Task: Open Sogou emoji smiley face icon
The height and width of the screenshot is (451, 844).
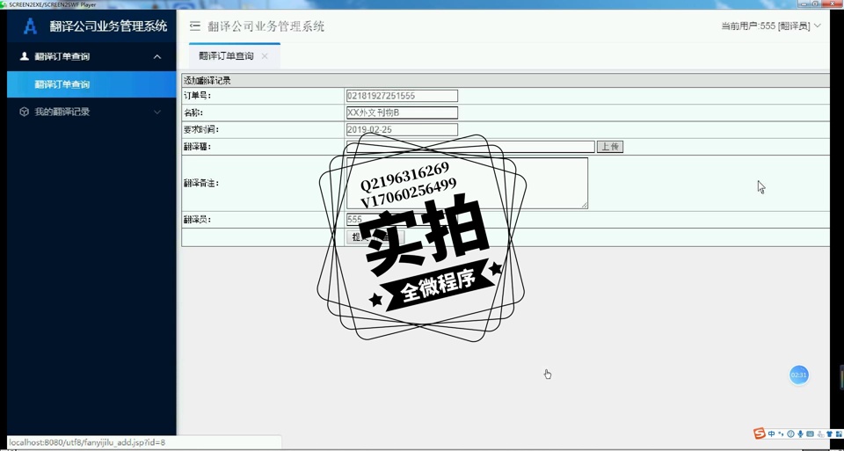Action: click(x=790, y=433)
